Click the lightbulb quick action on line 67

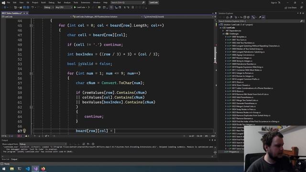click(24, 130)
